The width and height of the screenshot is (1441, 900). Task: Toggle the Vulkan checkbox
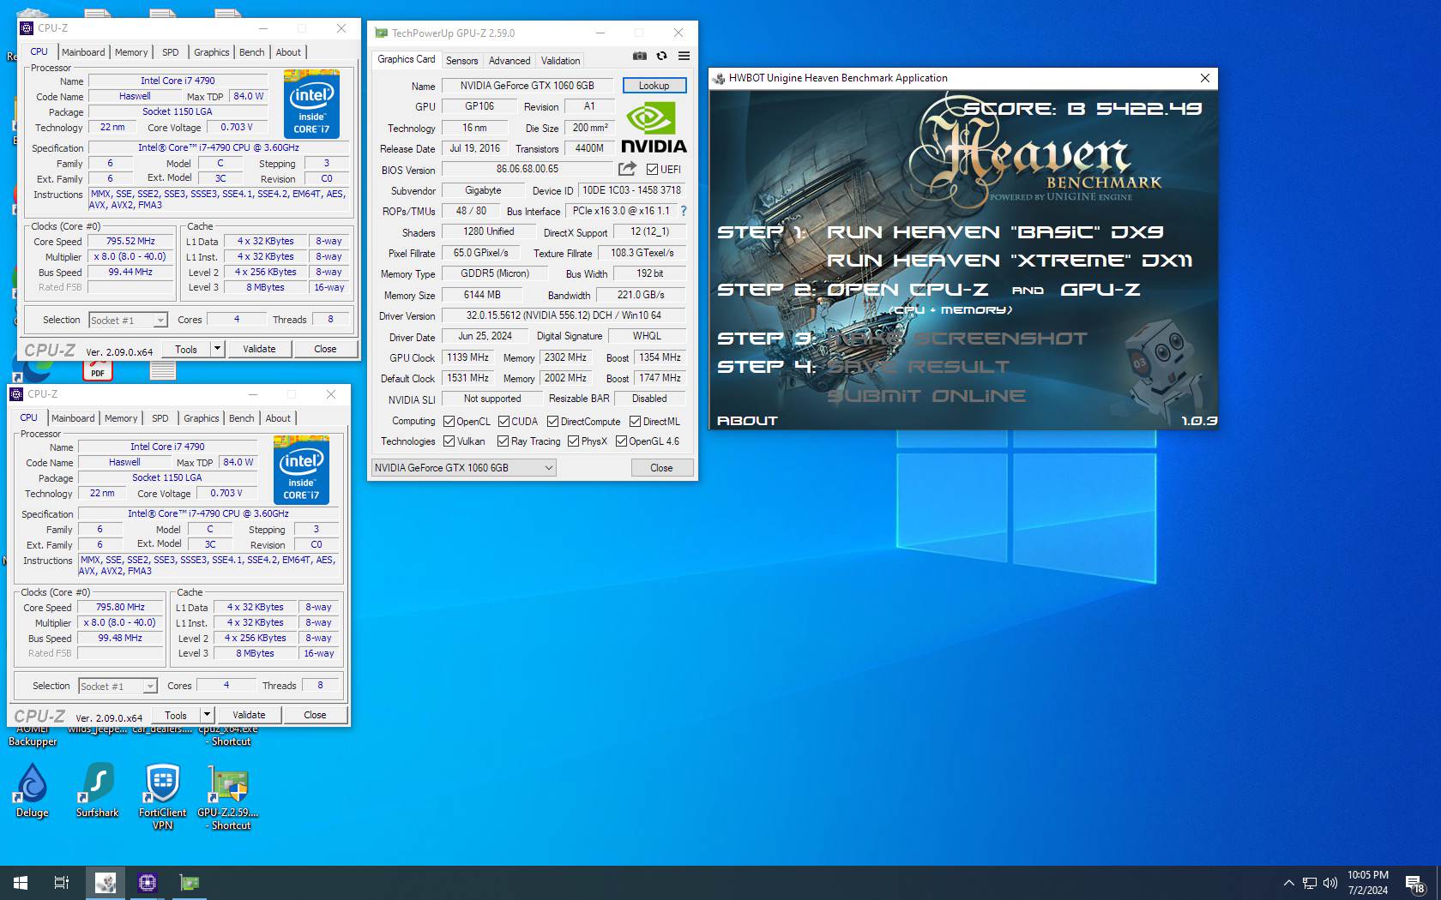(x=449, y=441)
